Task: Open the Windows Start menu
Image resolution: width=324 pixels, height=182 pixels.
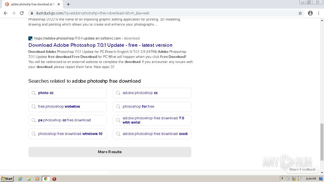Action: point(7,179)
